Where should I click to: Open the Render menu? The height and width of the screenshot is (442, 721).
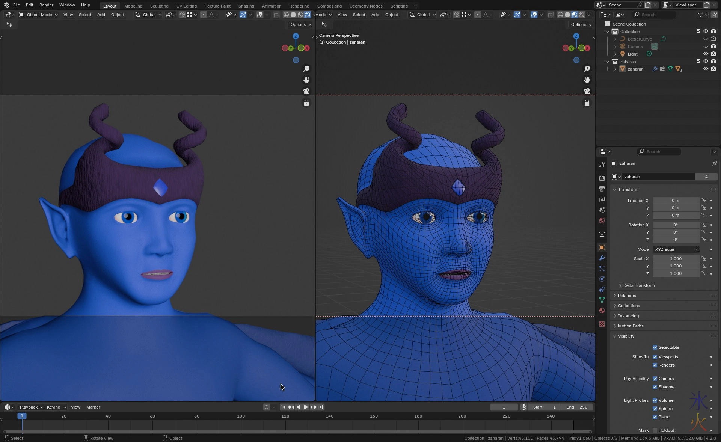(x=46, y=5)
